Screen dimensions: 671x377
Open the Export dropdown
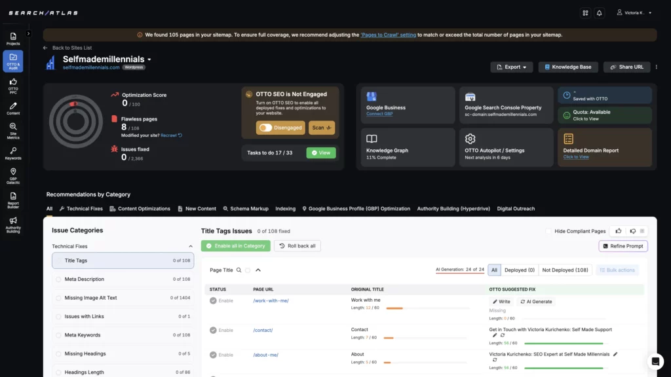(512, 67)
